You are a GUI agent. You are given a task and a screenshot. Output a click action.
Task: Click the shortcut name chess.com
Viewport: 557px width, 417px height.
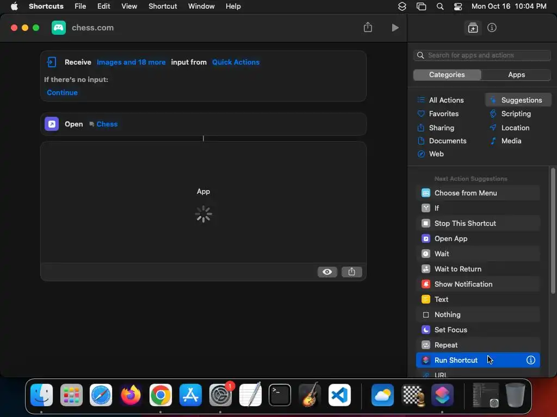tap(92, 28)
